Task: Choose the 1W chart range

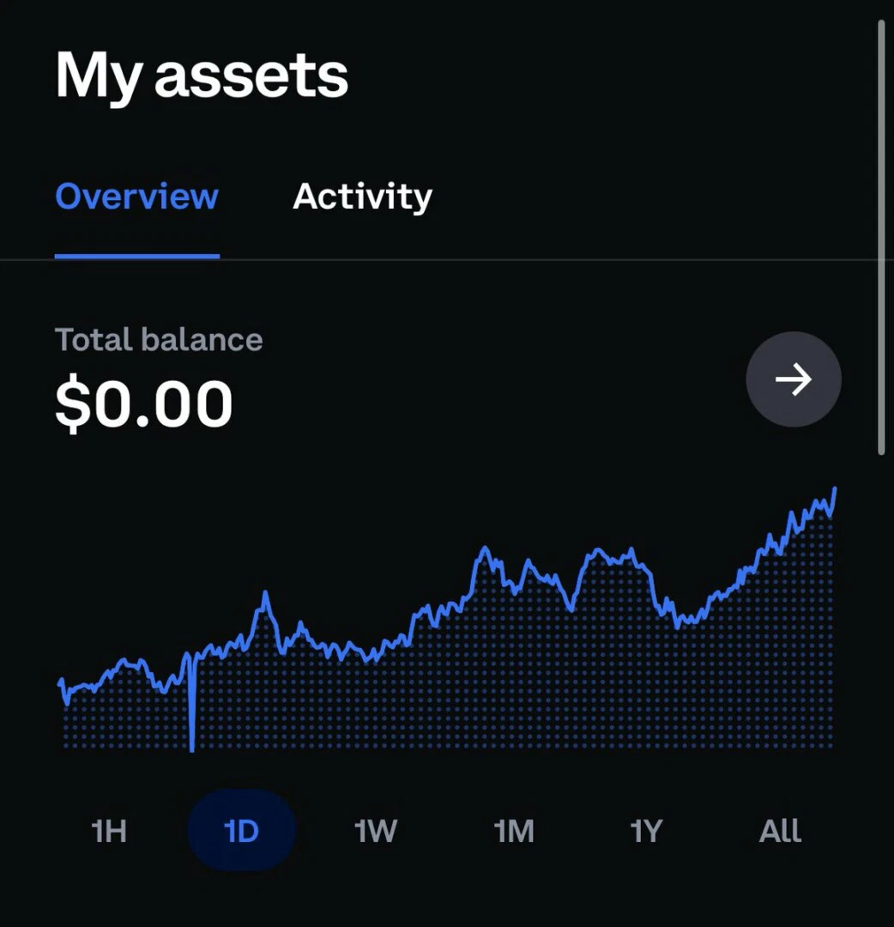Action: [375, 831]
